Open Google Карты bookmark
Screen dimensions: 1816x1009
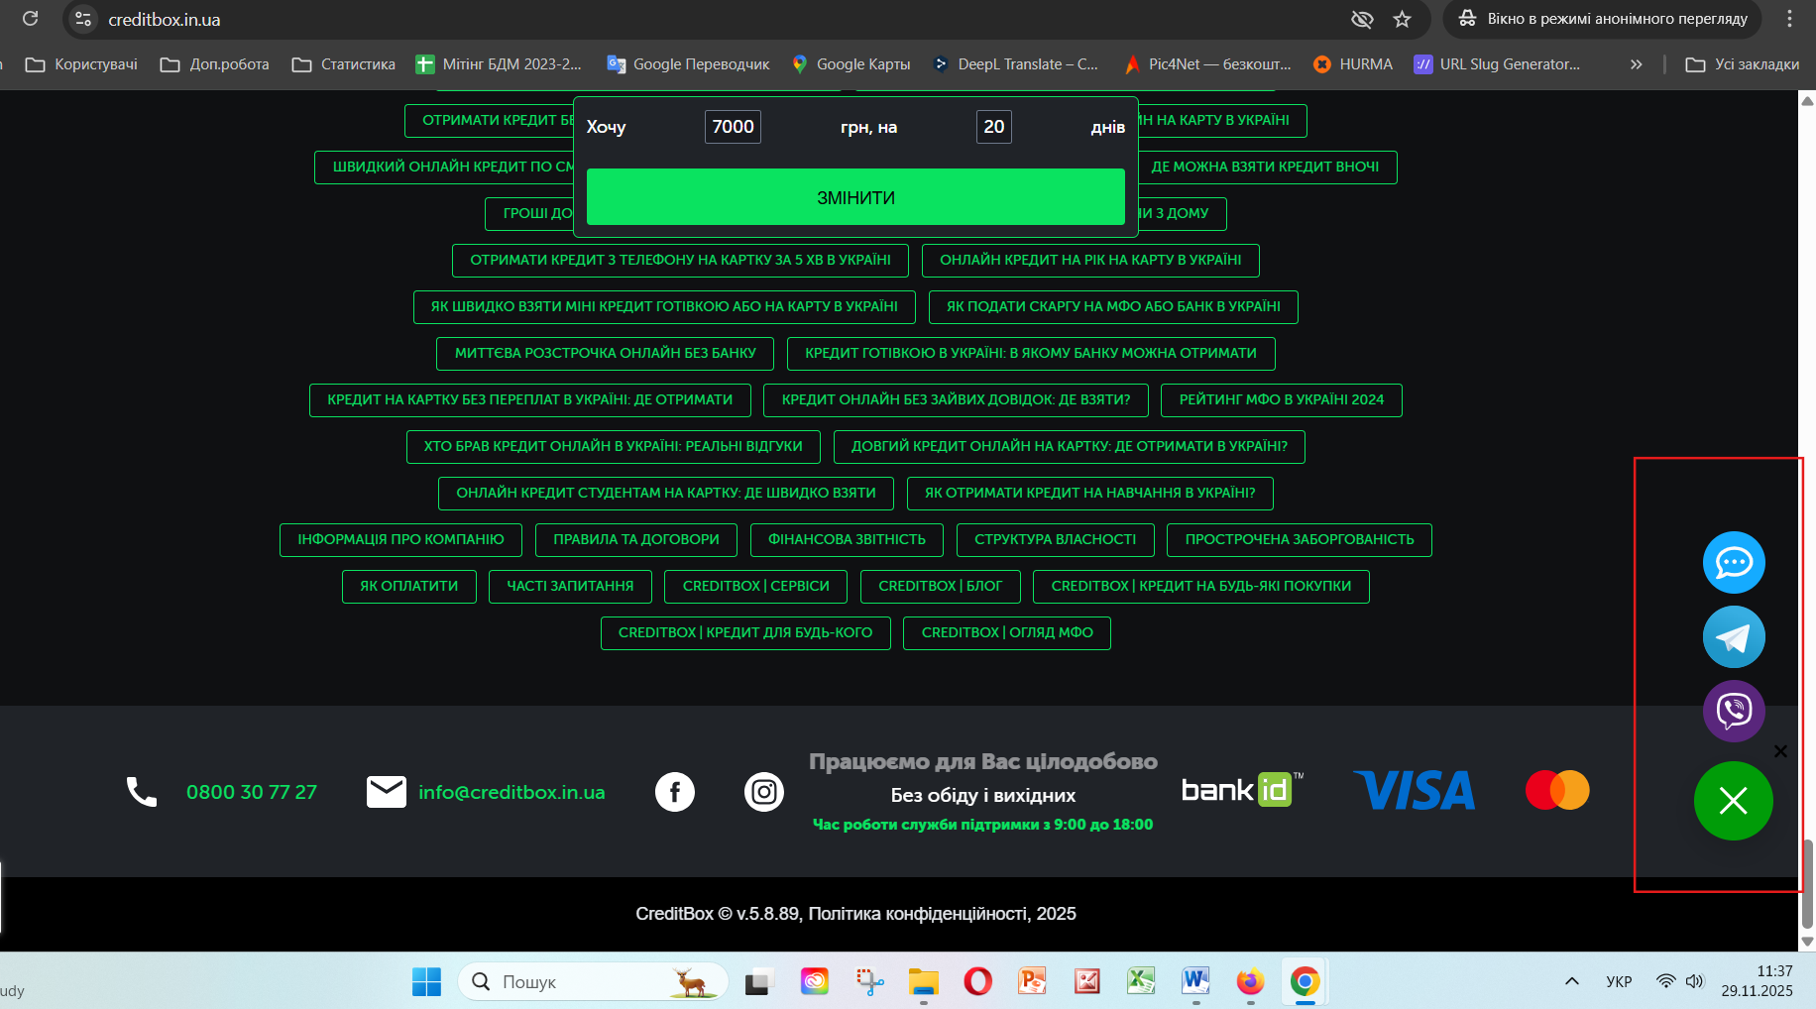(851, 64)
